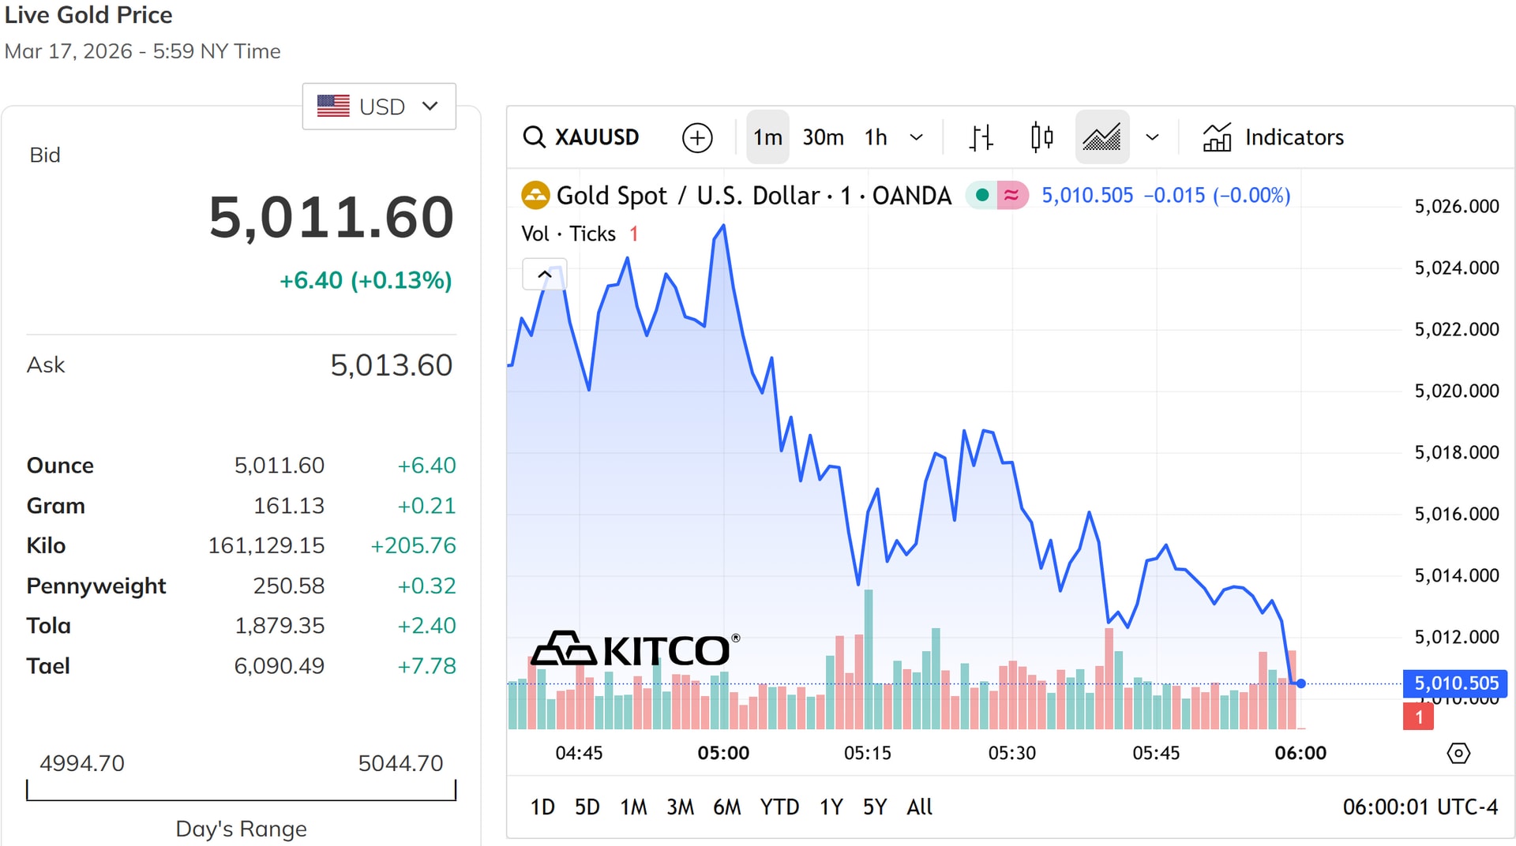Screen dimensions: 1516x846
Task: Select the 1D range tab
Action: click(542, 807)
